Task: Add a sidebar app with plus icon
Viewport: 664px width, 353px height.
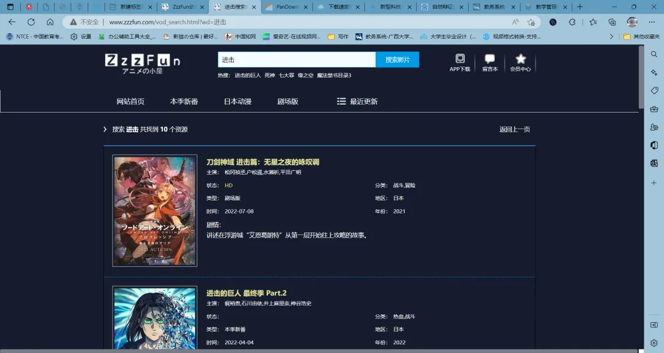Action: point(654,183)
